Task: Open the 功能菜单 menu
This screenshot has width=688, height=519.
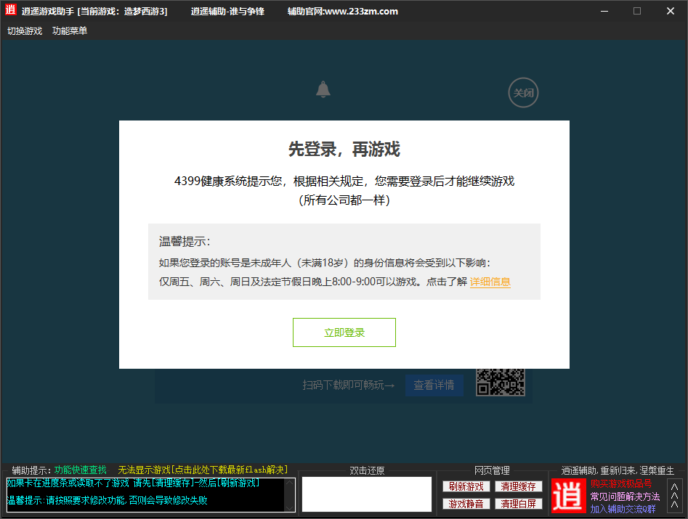Action: point(69,31)
